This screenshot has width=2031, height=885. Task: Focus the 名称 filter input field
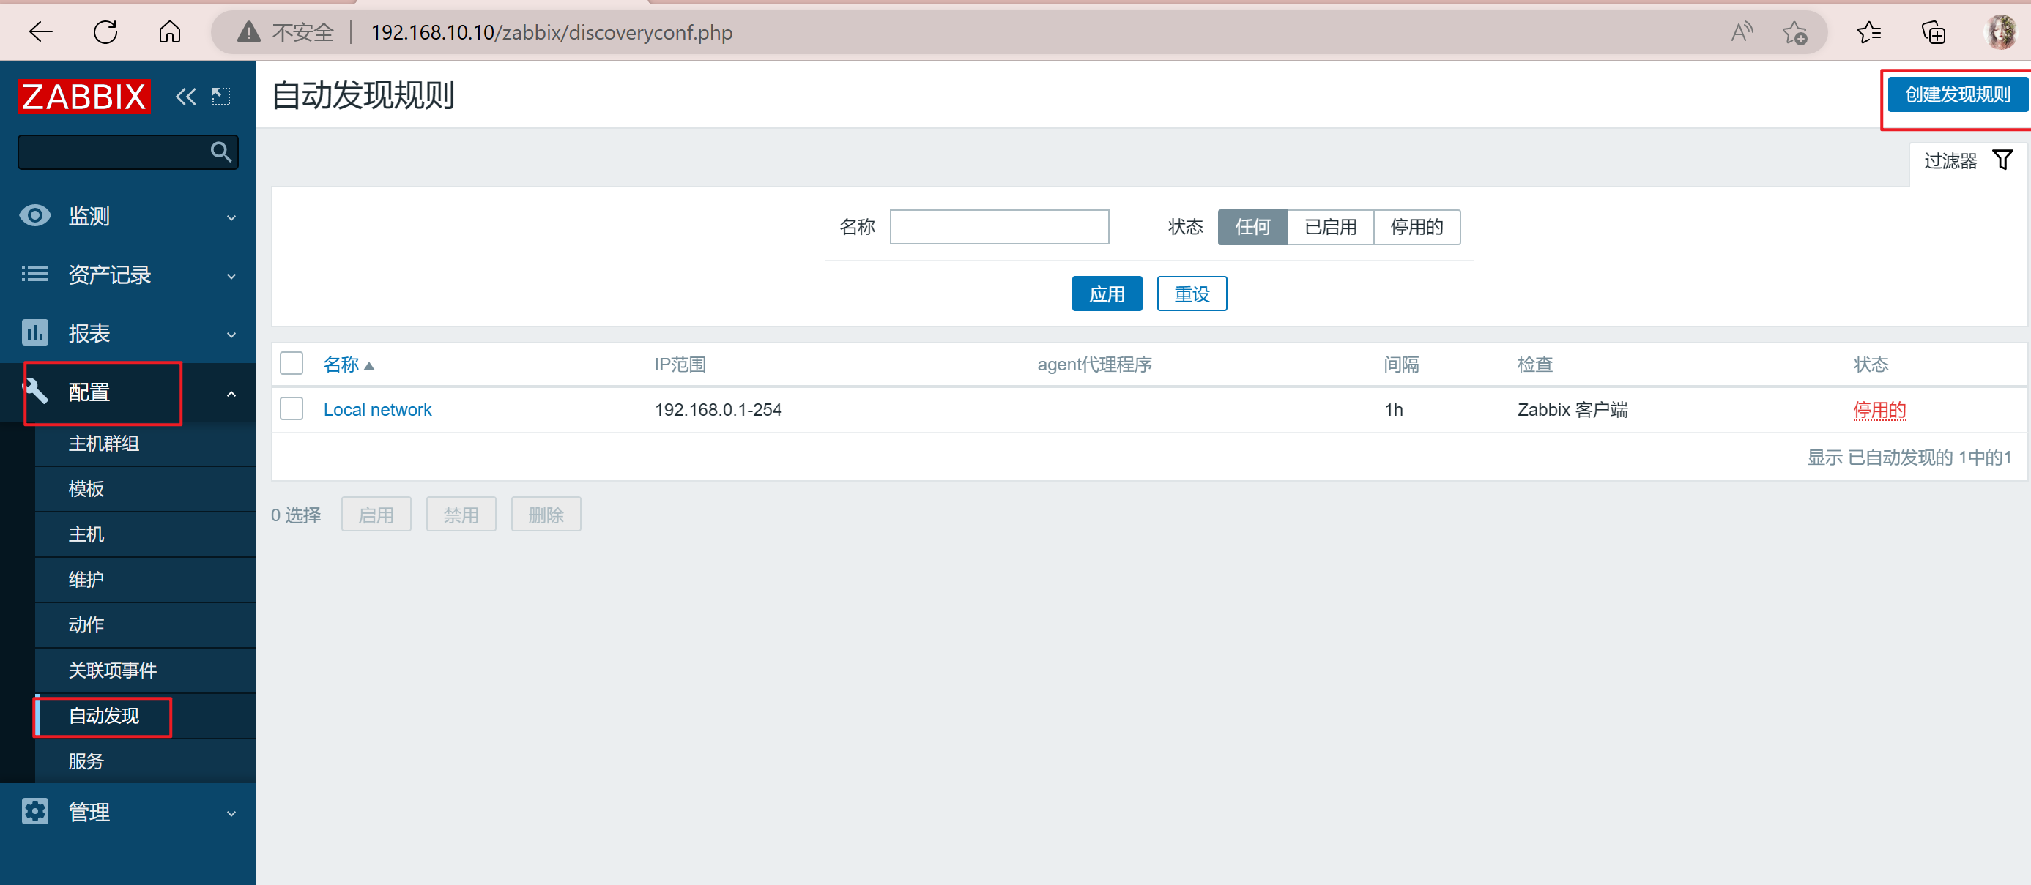[999, 227]
